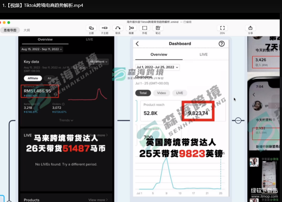
Task: Click the back chevron in phone screenshot
Action: (x=254, y=95)
